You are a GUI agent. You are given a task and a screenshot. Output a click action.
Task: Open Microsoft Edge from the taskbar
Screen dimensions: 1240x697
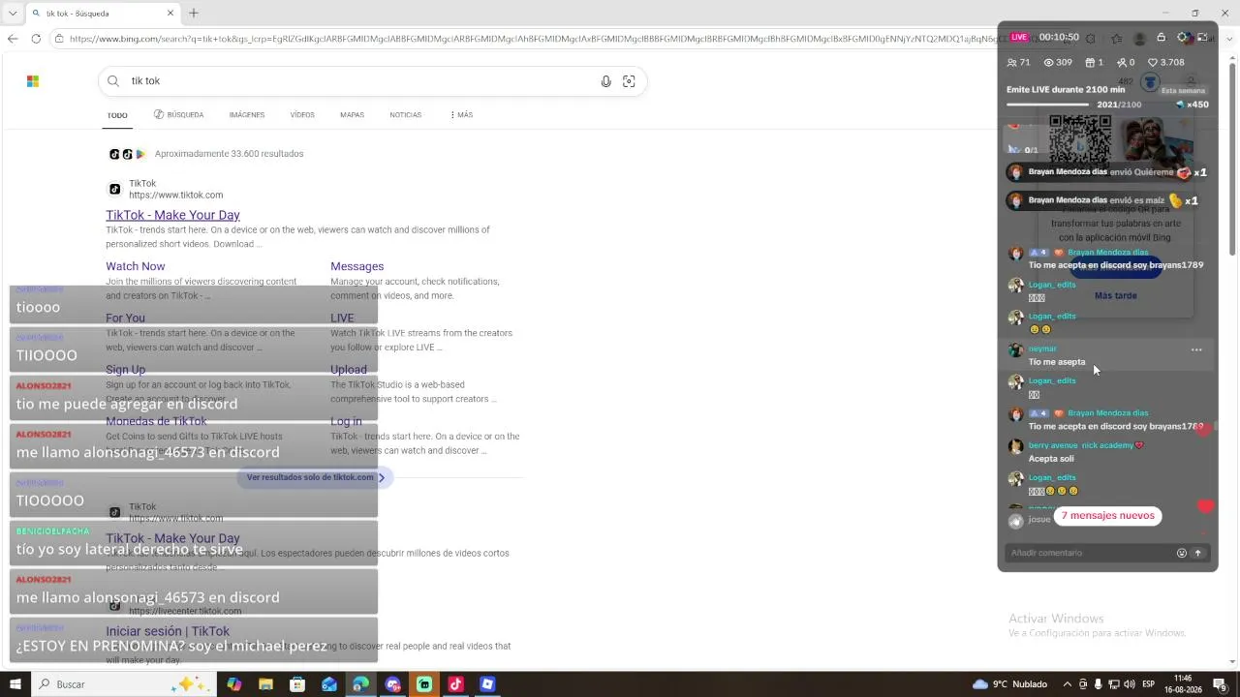click(360, 684)
